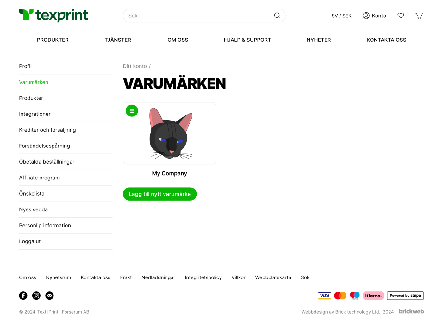Screen dimensions: 443x324
Task: Click the texprint logo
Action: [x=53, y=15]
